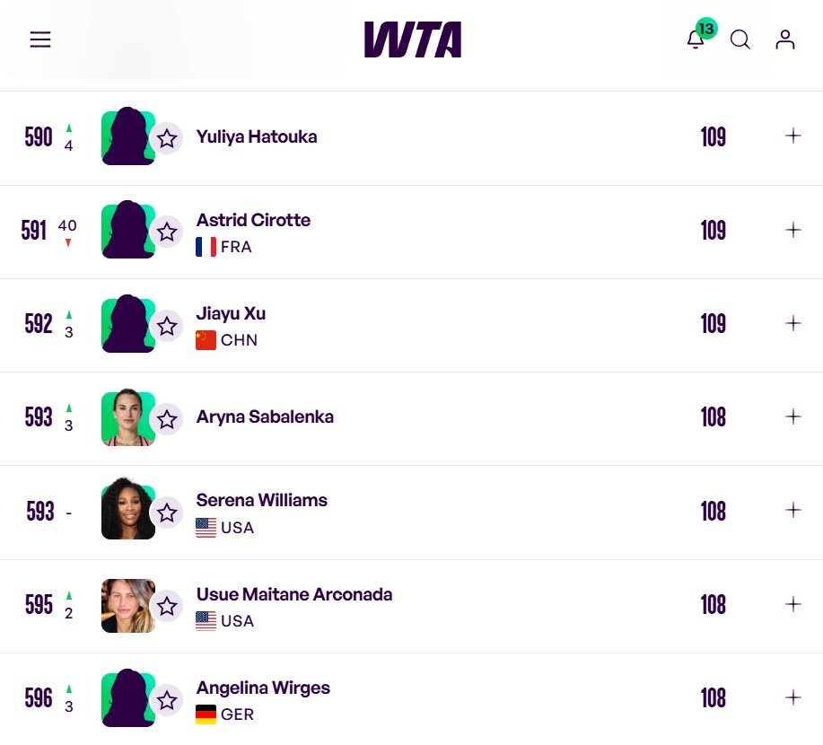Viewport: 823px width, 745px height.
Task: Open Angelina Wirges player name link
Action: pos(263,688)
